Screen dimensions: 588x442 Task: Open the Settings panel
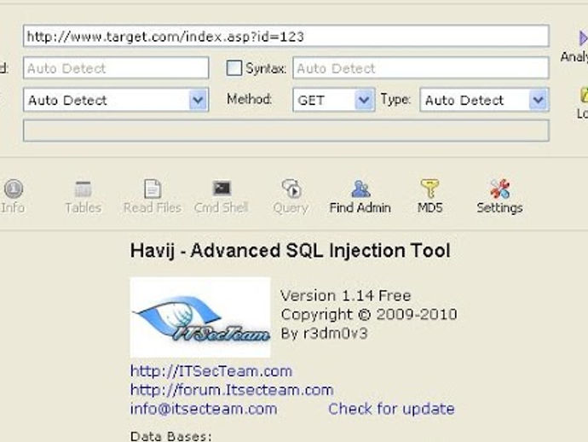499,189
